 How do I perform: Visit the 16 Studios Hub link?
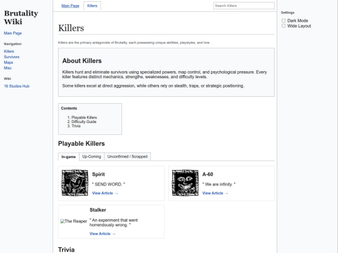pos(17,86)
